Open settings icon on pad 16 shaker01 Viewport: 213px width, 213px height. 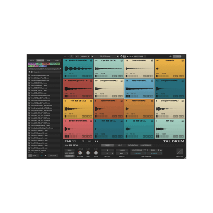point(182,61)
